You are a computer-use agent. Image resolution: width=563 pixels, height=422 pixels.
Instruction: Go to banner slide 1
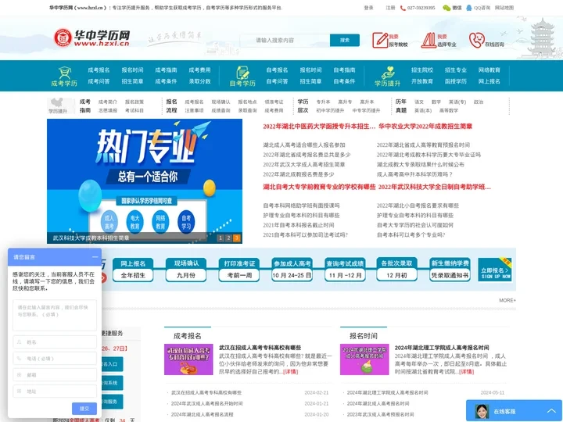[x=221, y=238]
